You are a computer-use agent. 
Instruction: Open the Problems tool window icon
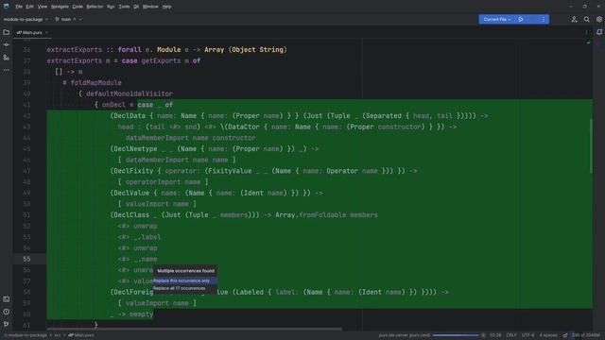point(7,312)
